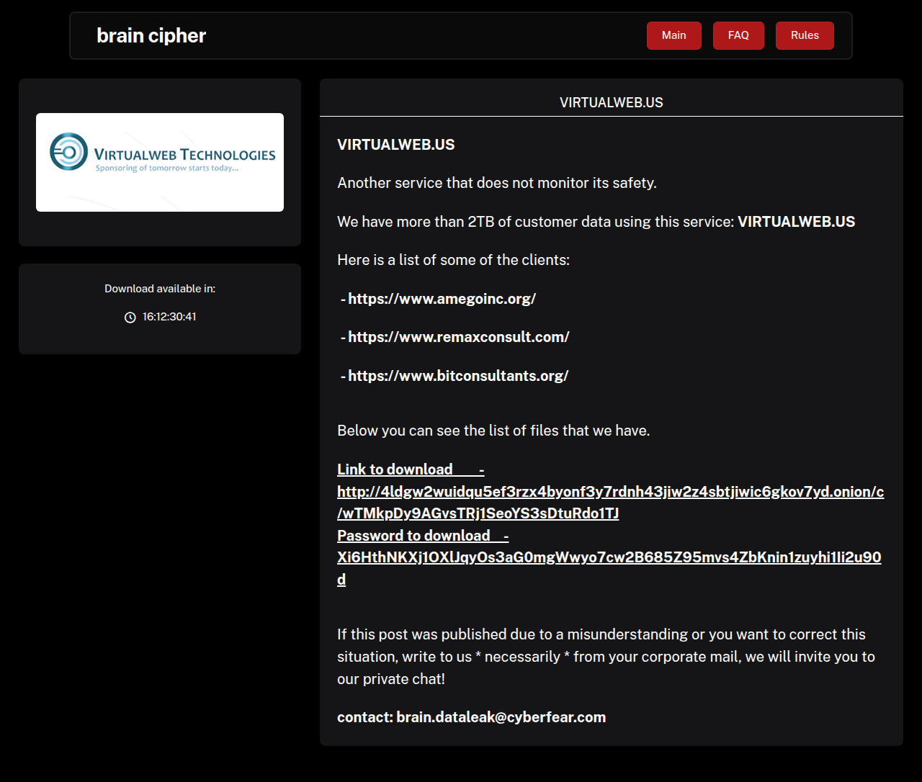Click the countdown timer value

[x=168, y=317]
